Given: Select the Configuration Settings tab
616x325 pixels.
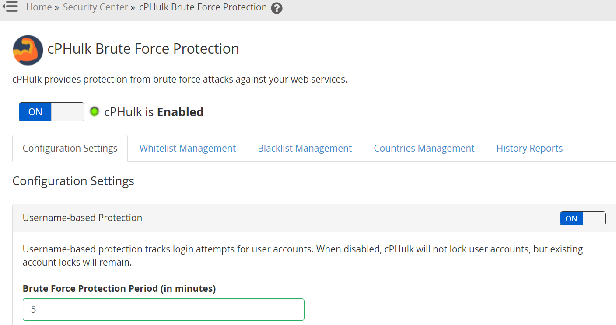Looking at the screenshot, I should 70,148.
